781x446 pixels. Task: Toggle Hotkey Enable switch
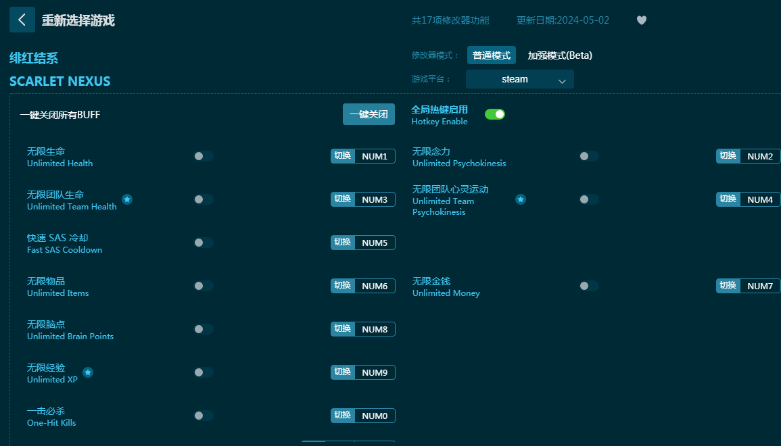click(494, 114)
